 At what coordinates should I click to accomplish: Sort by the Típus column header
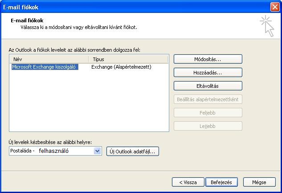[x=128, y=59]
